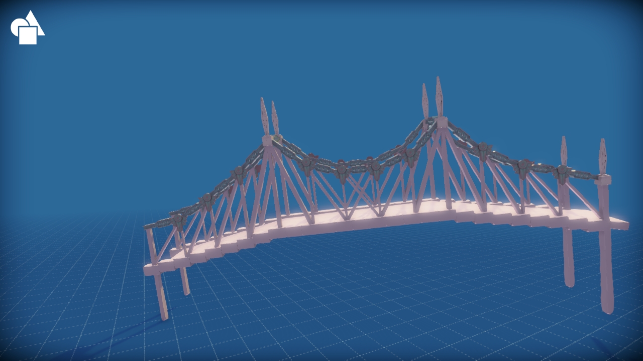The height and width of the screenshot is (361, 643).
Task: Select the left spire on the shorter tower
Action: pos(264,116)
